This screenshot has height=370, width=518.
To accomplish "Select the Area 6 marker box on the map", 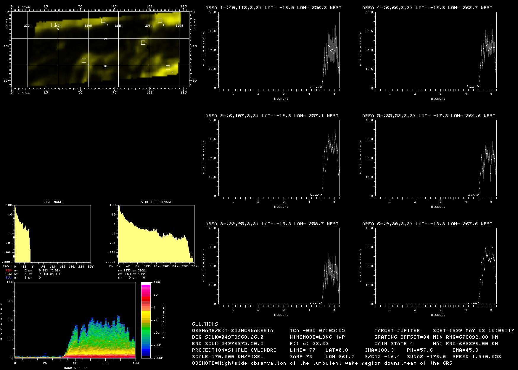I will (54, 25).
